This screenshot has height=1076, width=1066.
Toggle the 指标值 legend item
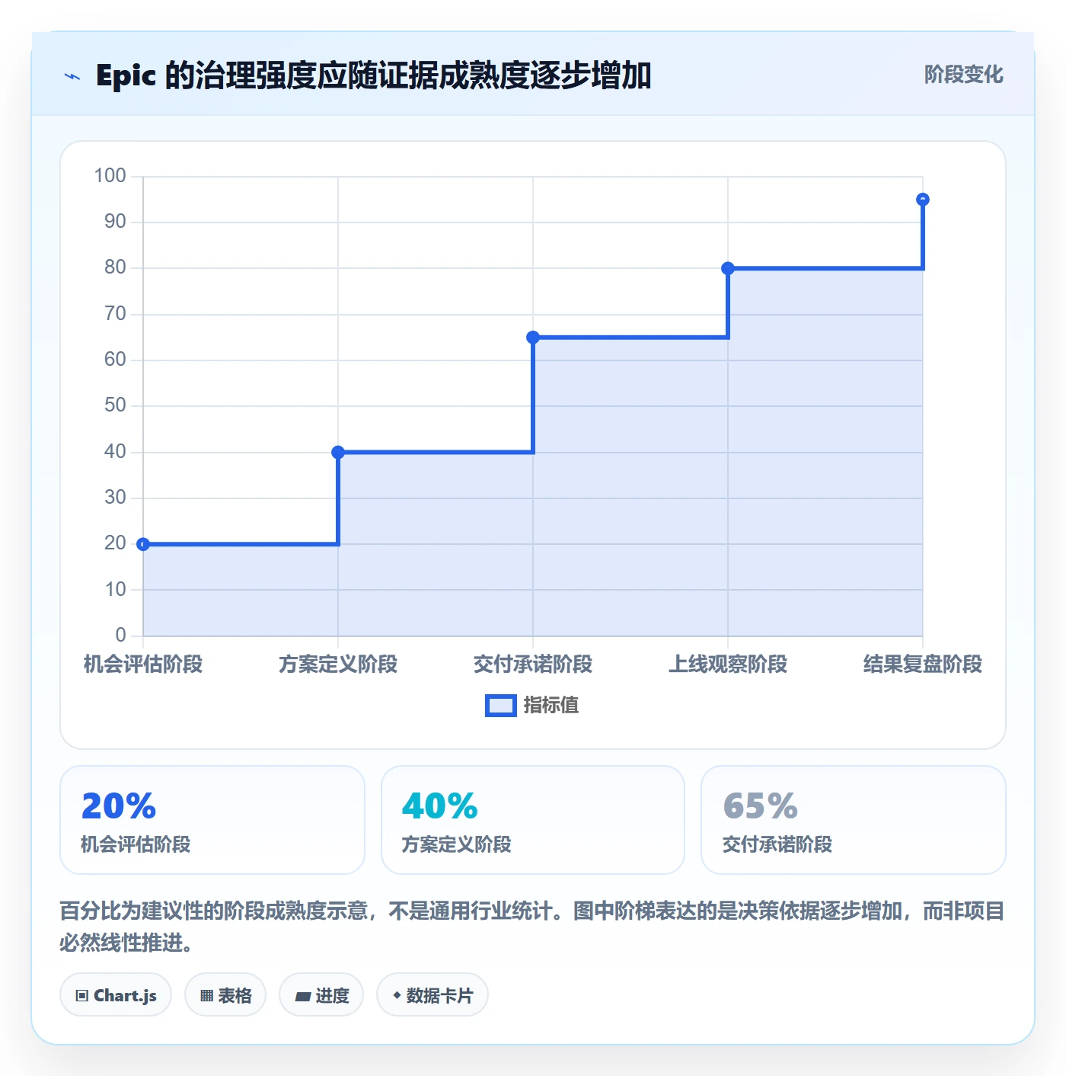(x=532, y=706)
